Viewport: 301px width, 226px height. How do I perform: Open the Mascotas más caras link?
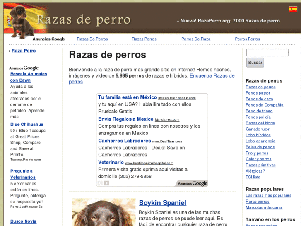[x=264, y=207]
